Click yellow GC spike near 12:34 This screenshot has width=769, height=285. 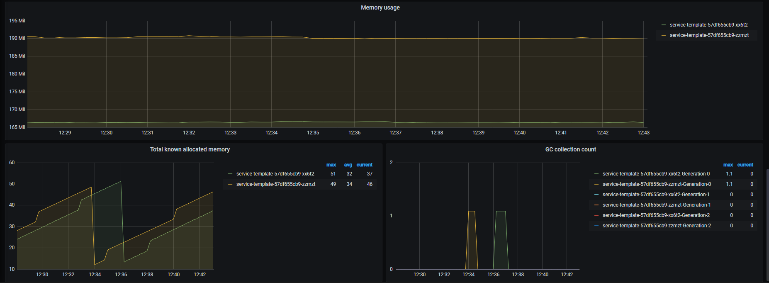pyautogui.click(x=472, y=241)
